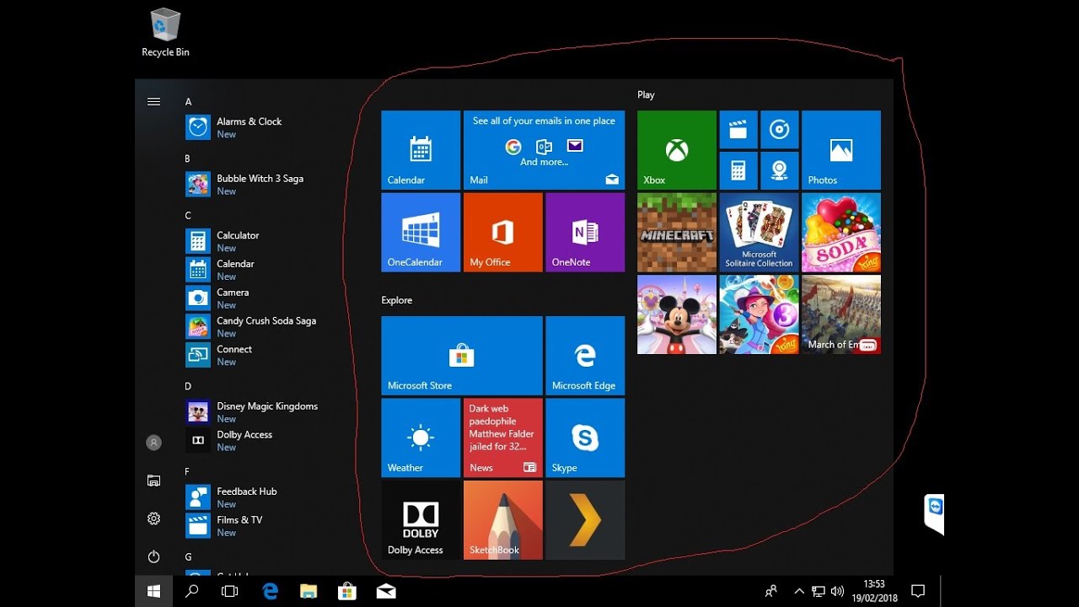The height and width of the screenshot is (607, 1079).
Task: Open the My Office tile
Action: [502, 233]
